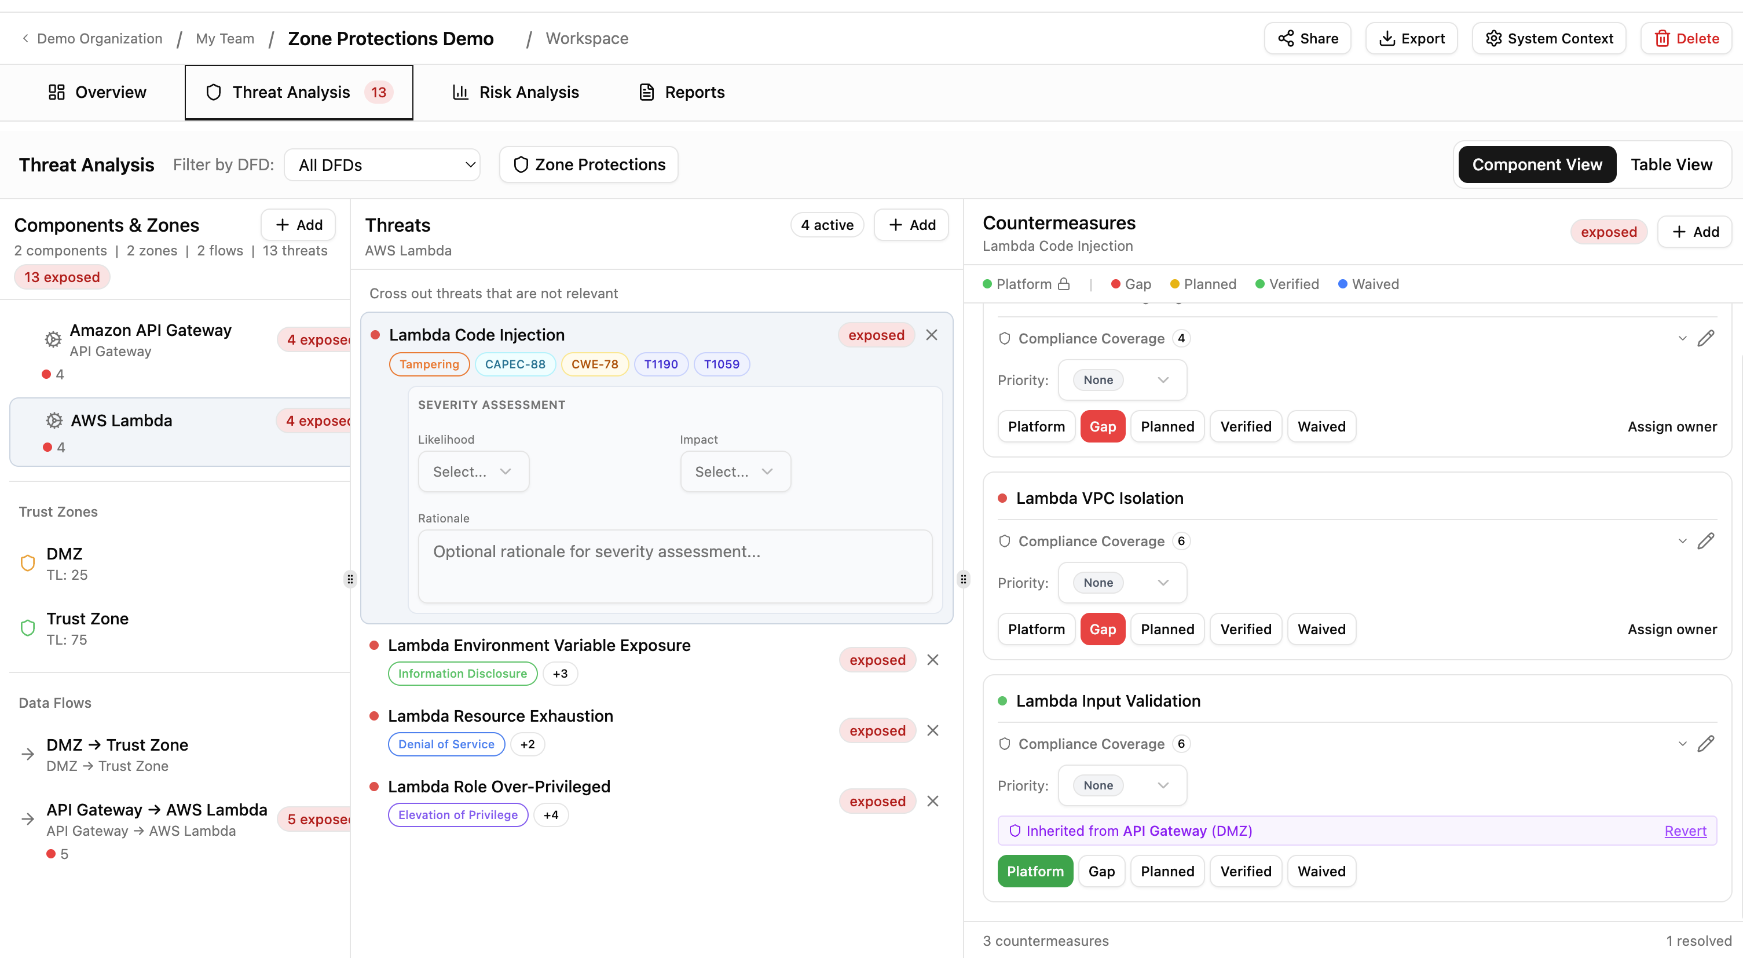Open System Context gear icon
Viewport: 1743px width, 958px height.
tap(1493, 39)
